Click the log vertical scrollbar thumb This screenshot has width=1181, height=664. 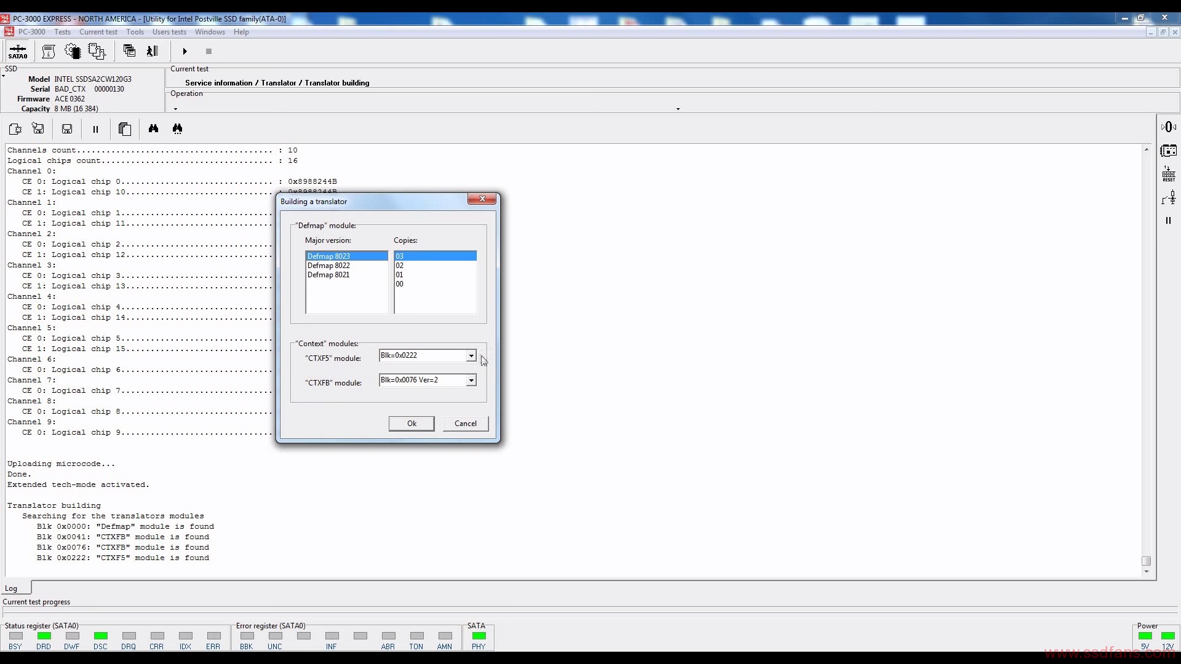tap(1146, 561)
